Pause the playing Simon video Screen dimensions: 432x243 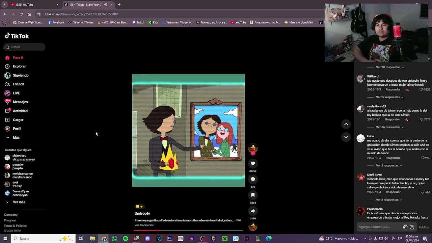(188, 130)
